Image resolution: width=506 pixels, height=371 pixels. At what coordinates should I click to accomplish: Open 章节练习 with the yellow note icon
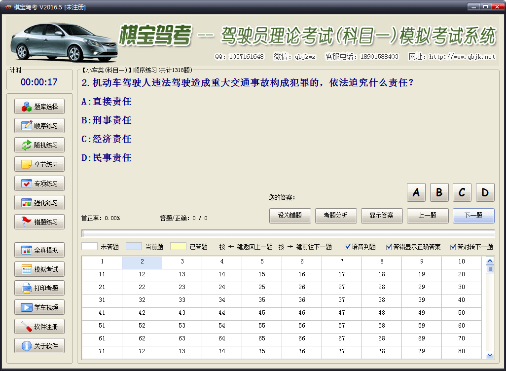(27, 164)
